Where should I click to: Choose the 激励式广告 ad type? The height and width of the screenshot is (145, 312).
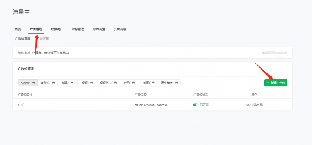(x=48, y=83)
